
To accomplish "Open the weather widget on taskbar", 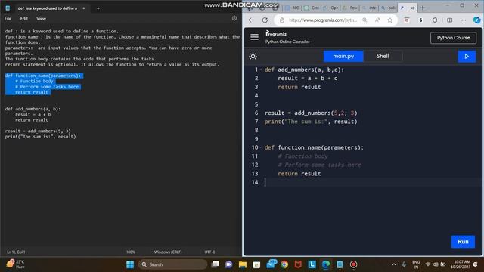I will click(15, 264).
